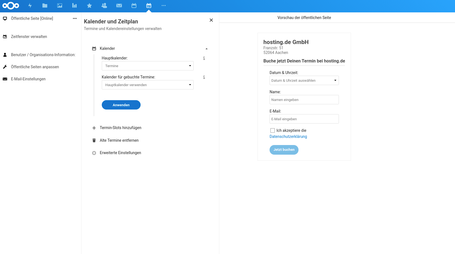Screen dimensions: 455x254
Task: Open Datum & Uhrzeit auswählen dropdown
Action: [x=304, y=80]
